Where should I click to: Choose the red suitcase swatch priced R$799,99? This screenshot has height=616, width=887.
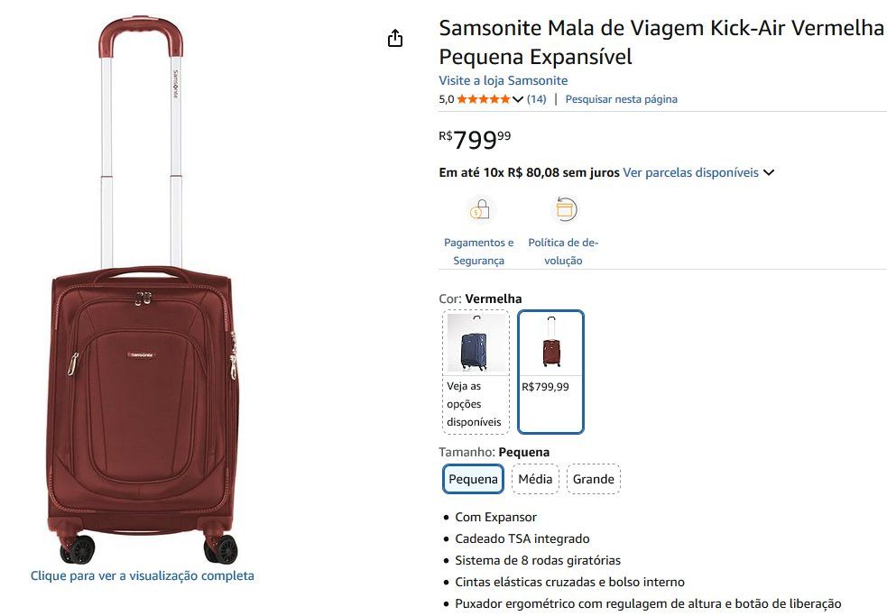(550, 372)
